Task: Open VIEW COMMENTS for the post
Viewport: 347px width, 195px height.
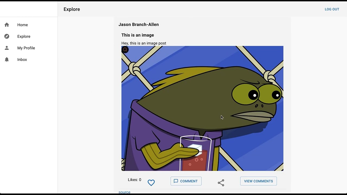Action: pos(258,181)
